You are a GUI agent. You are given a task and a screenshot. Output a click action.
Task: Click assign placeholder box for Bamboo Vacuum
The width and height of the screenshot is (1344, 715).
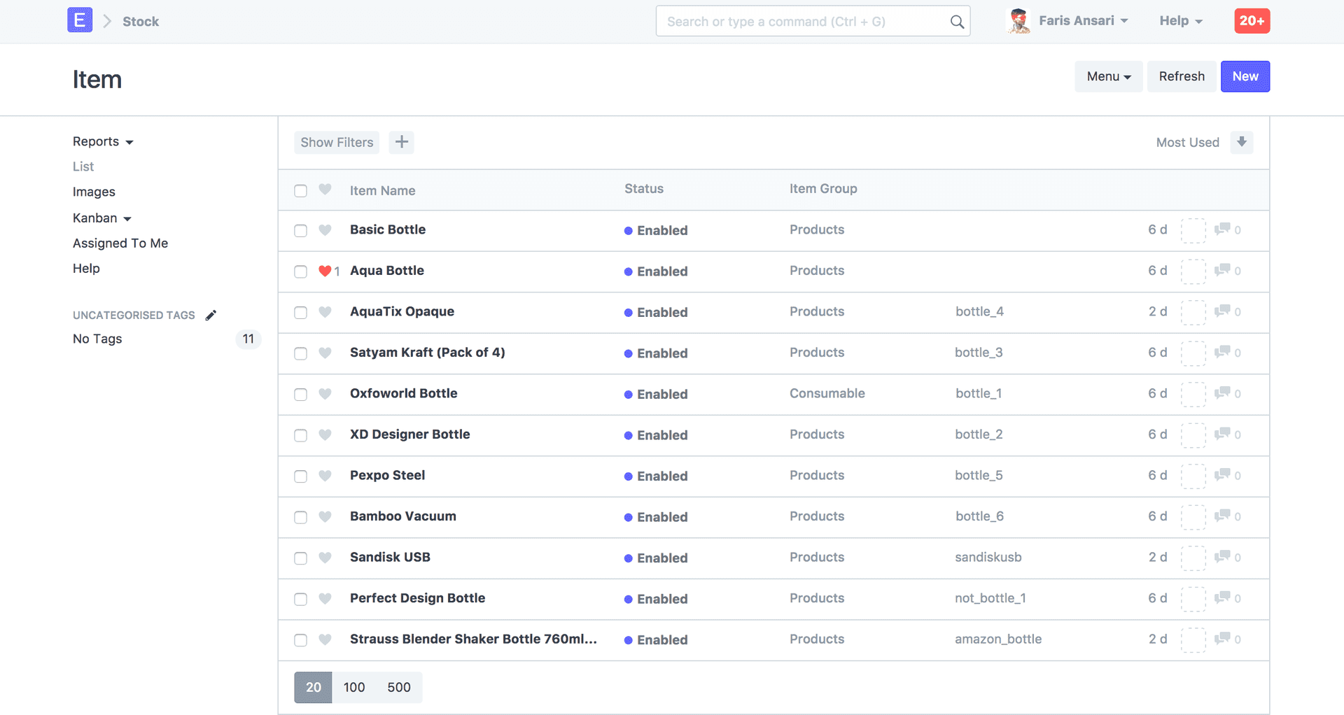[x=1193, y=517]
